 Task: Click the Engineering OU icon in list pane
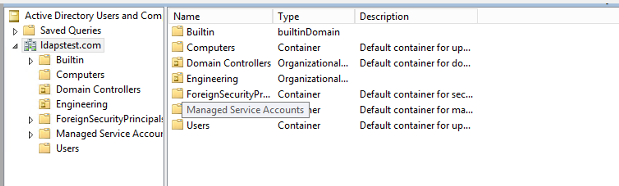click(177, 79)
